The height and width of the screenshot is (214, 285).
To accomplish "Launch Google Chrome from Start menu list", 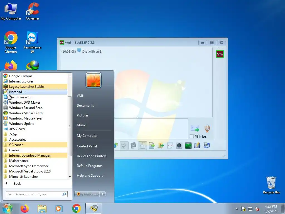I will point(35,76).
